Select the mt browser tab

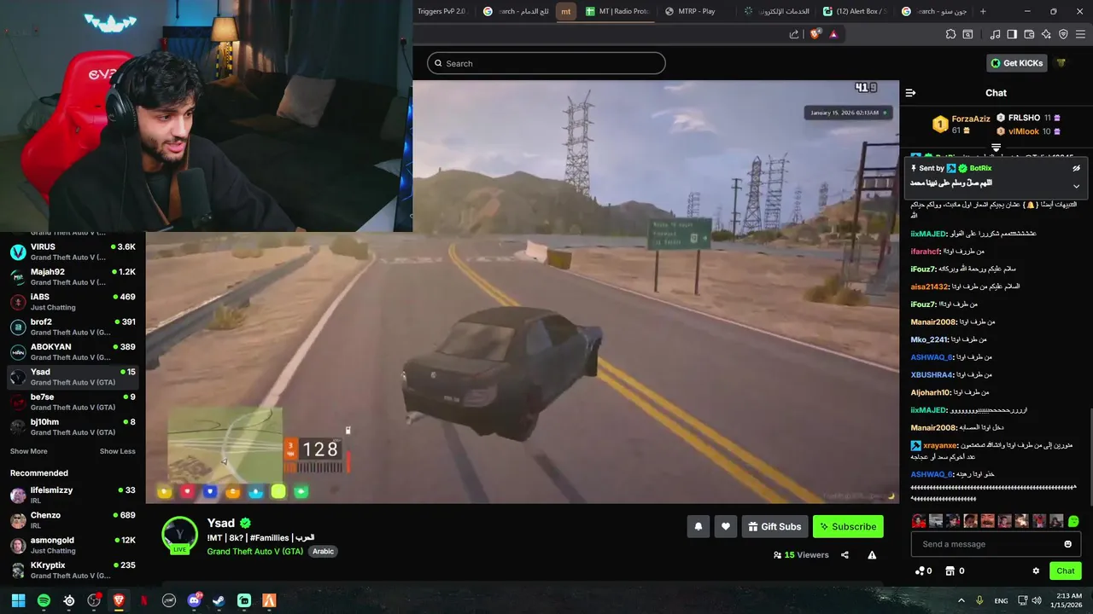tap(566, 11)
